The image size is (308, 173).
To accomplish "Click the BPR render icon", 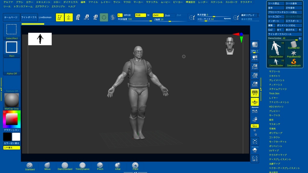I will [255, 45].
